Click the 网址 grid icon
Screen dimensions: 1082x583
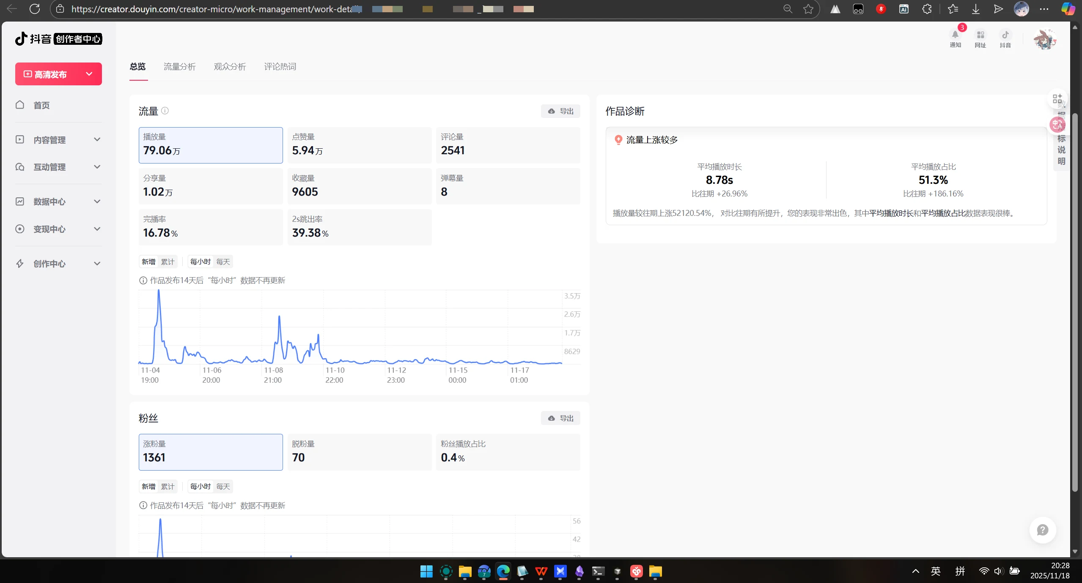[x=980, y=35]
